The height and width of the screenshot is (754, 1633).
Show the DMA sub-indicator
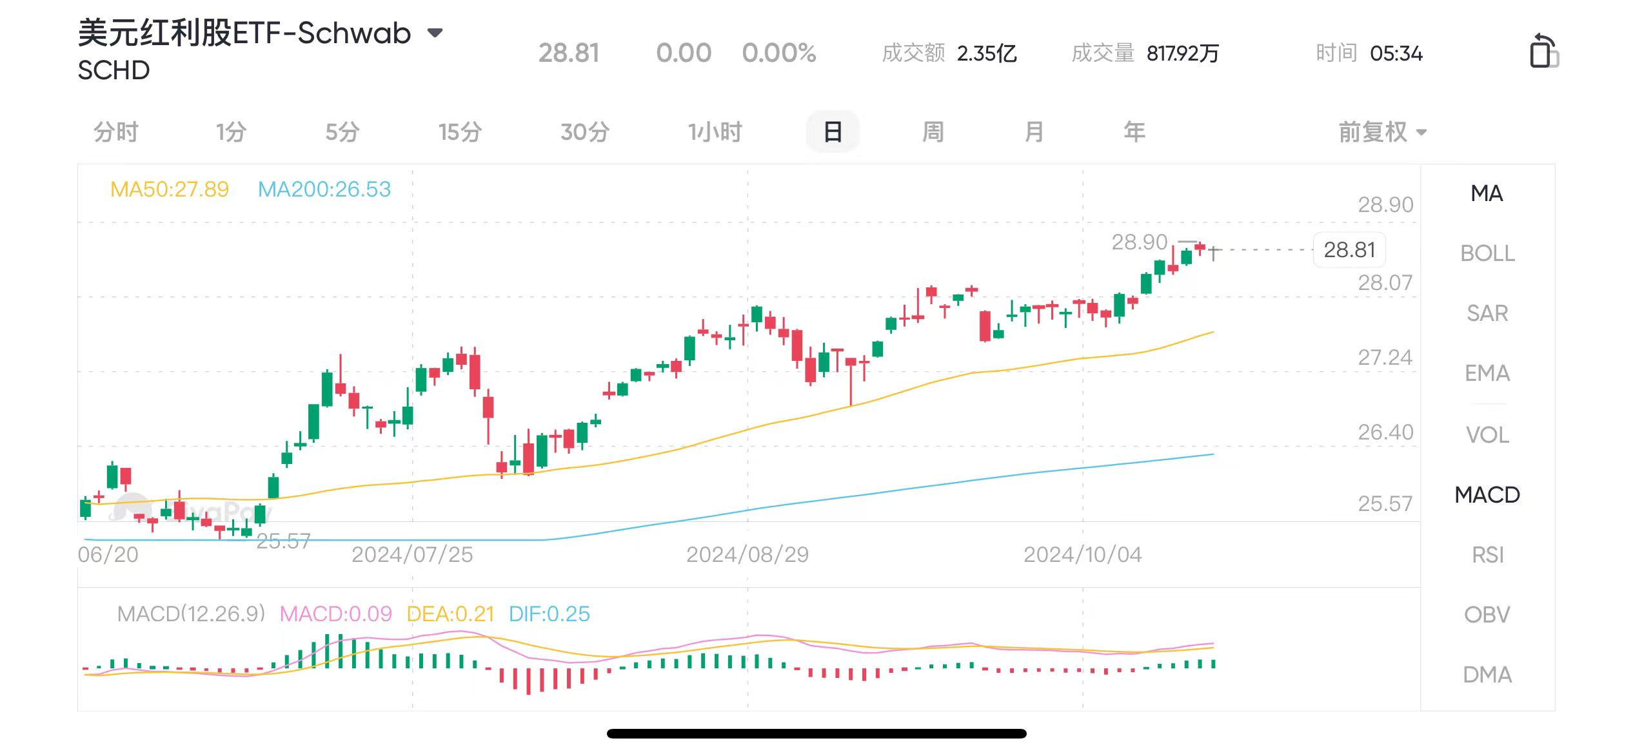pyautogui.click(x=1487, y=675)
